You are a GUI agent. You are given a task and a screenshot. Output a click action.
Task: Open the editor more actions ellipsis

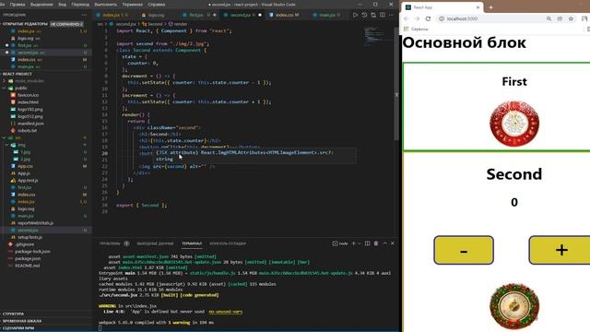pyautogui.click(x=391, y=15)
